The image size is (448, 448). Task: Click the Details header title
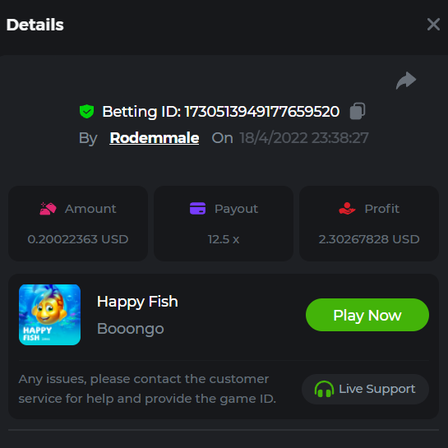point(35,25)
